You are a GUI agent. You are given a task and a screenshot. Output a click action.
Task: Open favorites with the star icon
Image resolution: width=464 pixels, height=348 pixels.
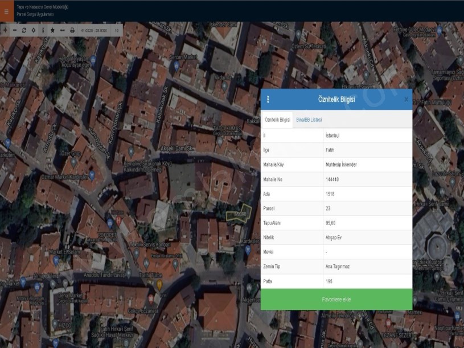point(52,30)
